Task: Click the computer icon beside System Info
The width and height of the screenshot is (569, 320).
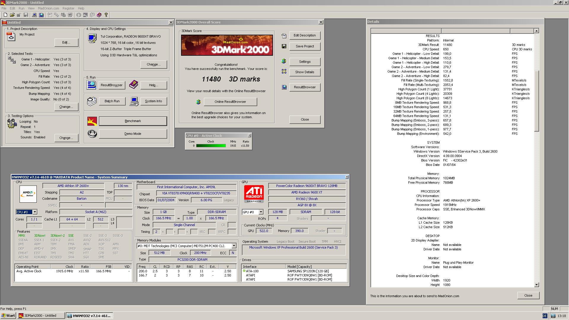Action: (x=134, y=101)
